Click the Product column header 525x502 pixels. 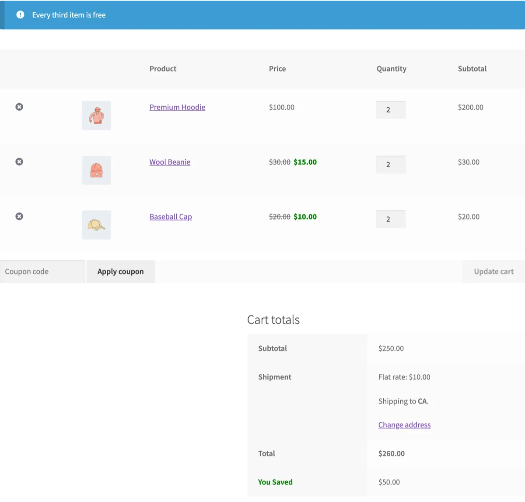(163, 69)
